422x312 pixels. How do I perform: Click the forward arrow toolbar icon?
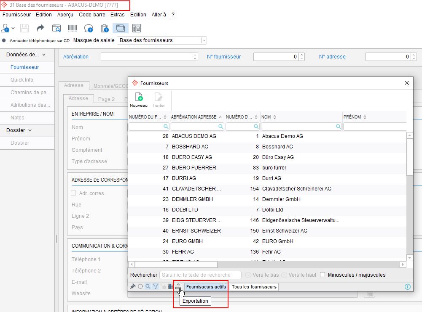click(40, 28)
